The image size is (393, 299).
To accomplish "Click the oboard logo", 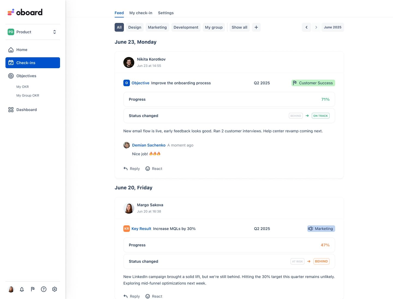I will point(25,12).
